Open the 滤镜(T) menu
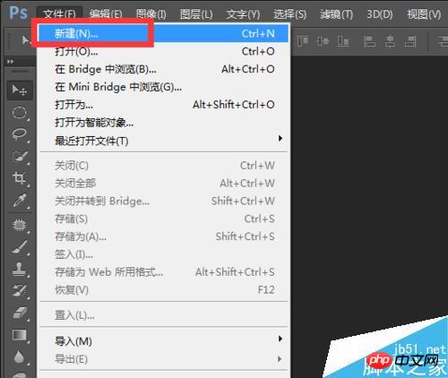448x378 pixels. pos(336,14)
